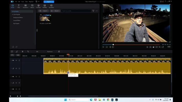Click the fit timeline arrows icon
Viewport: 182px width, 102px height.
pos(18,55)
